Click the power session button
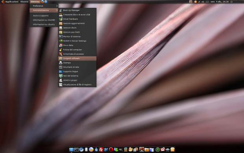Viewport: 244px width, 153px height. (x=231, y=2)
